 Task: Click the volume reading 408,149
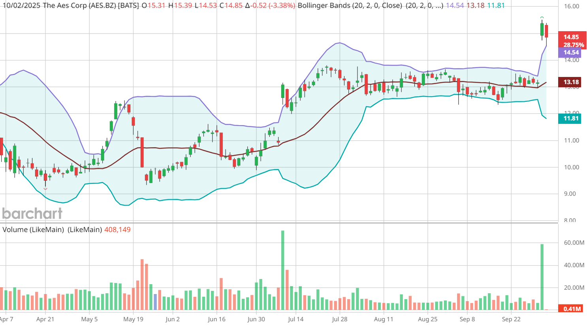(117, 230)
